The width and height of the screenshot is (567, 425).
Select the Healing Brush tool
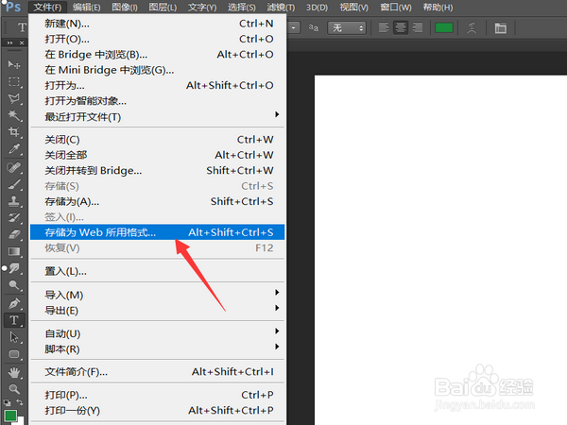pos(14,168)
